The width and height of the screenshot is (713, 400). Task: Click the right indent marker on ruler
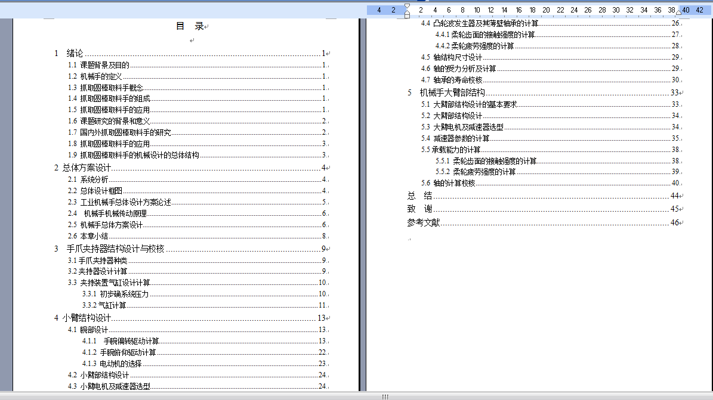pos(678,13)
